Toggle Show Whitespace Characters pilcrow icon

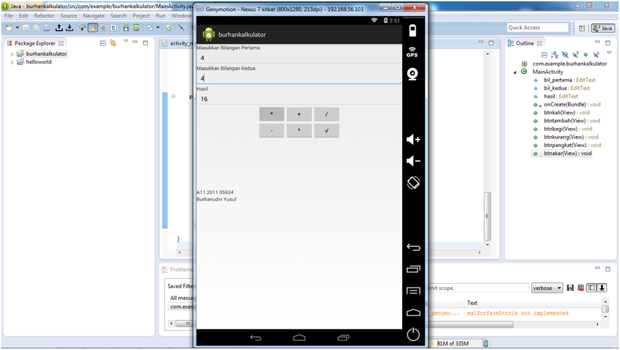114,28
